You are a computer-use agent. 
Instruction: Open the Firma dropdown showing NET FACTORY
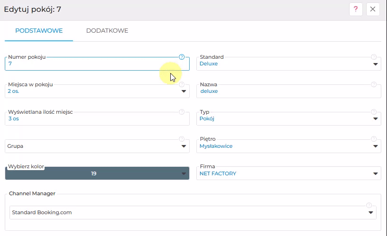[x=288, y=173]
